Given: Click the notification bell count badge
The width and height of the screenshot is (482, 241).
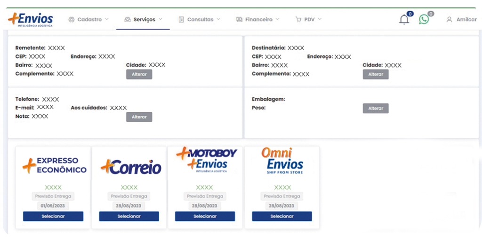Looking at the screenshot, I should pos(410,14).
